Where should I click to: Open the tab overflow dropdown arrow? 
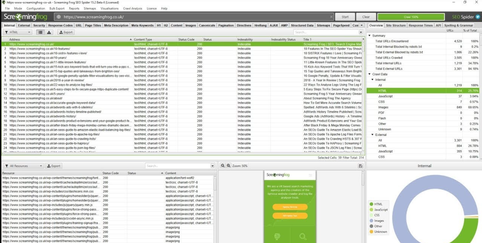click(362, 25)
